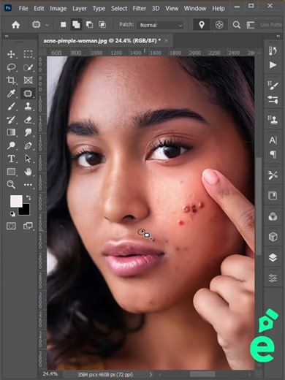This screenshot has width=285, height=380.
Task: Pick the Brush tool
Action: coord(11,107)
